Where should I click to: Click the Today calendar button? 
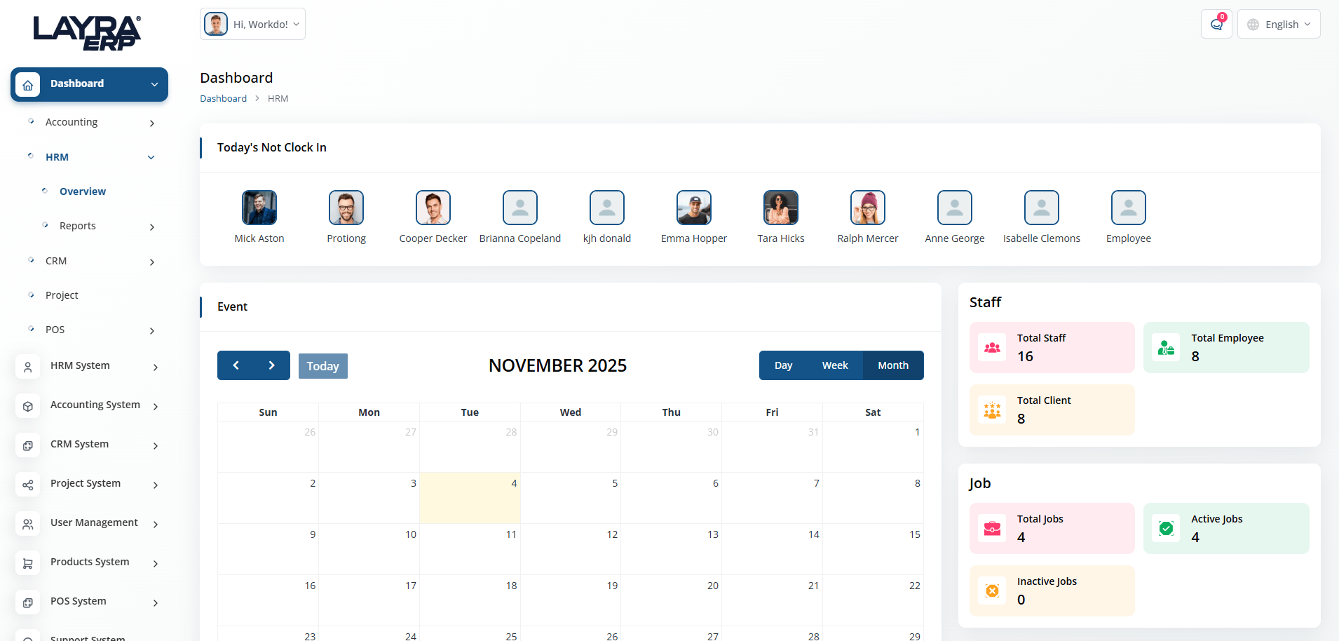point(323,366)
